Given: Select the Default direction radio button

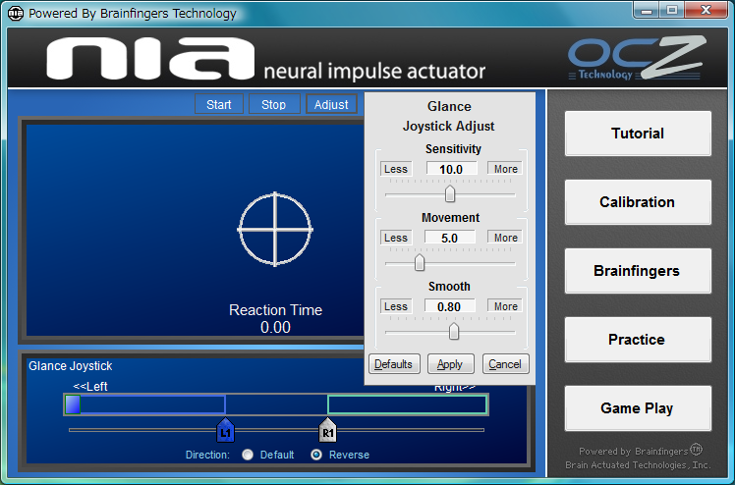Looking at the screenshot, I should coord(248,455).
